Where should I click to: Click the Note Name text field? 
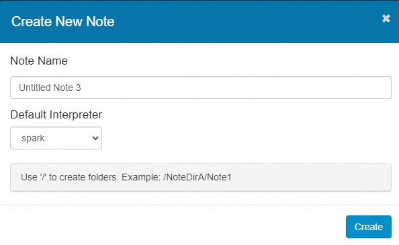pos(201,87)
